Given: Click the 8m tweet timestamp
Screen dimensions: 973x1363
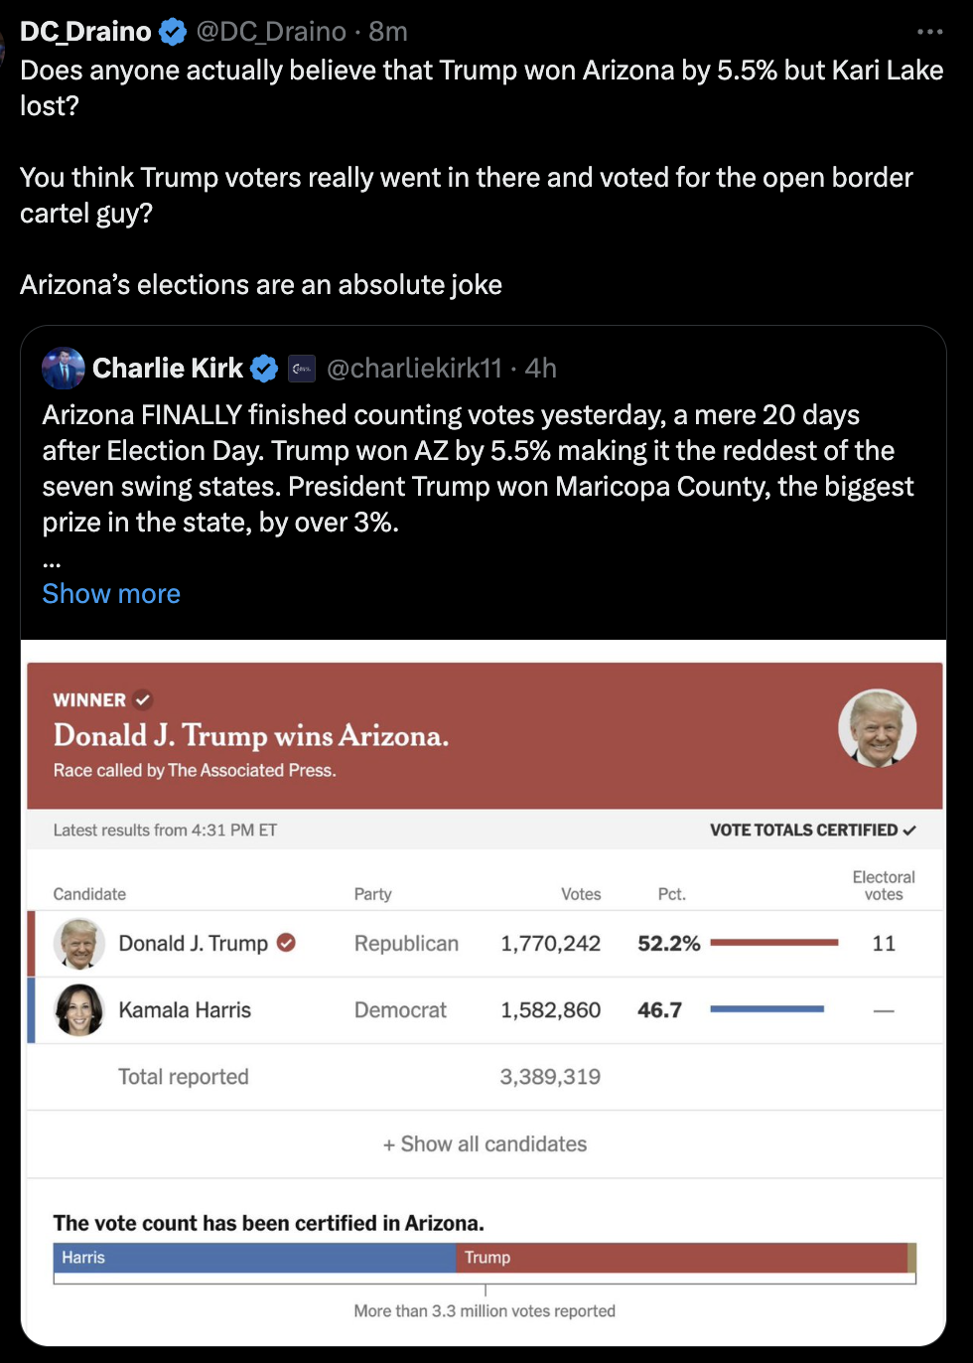Looking at the screenshot, I should click(388, 32).
